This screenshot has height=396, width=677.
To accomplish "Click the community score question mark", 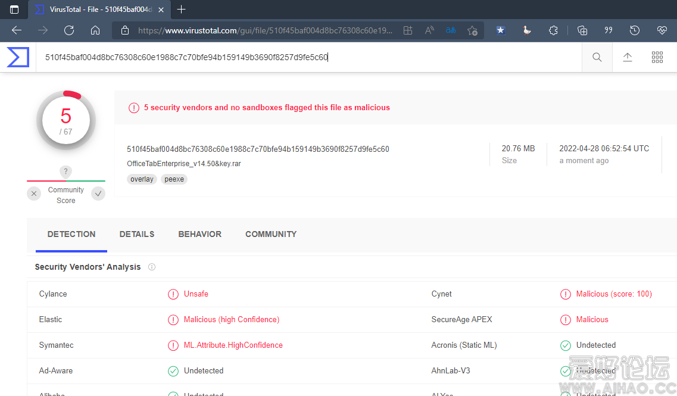I will 66,172.
